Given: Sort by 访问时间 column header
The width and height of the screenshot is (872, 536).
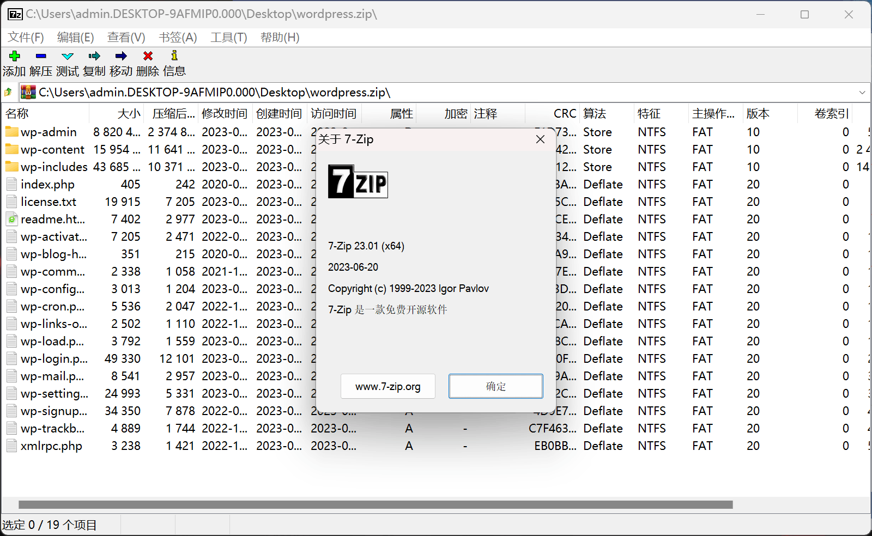Looking at the screenshot, I should tap(335, 113).
